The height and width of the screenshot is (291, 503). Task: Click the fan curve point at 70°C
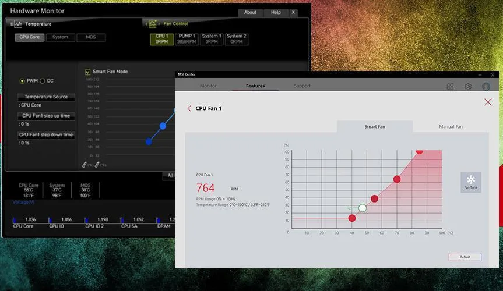coord(397,179)
